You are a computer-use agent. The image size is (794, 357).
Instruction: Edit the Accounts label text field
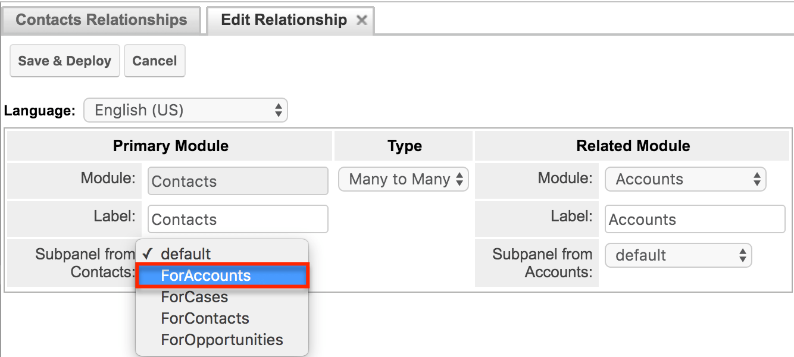(694, 219)
